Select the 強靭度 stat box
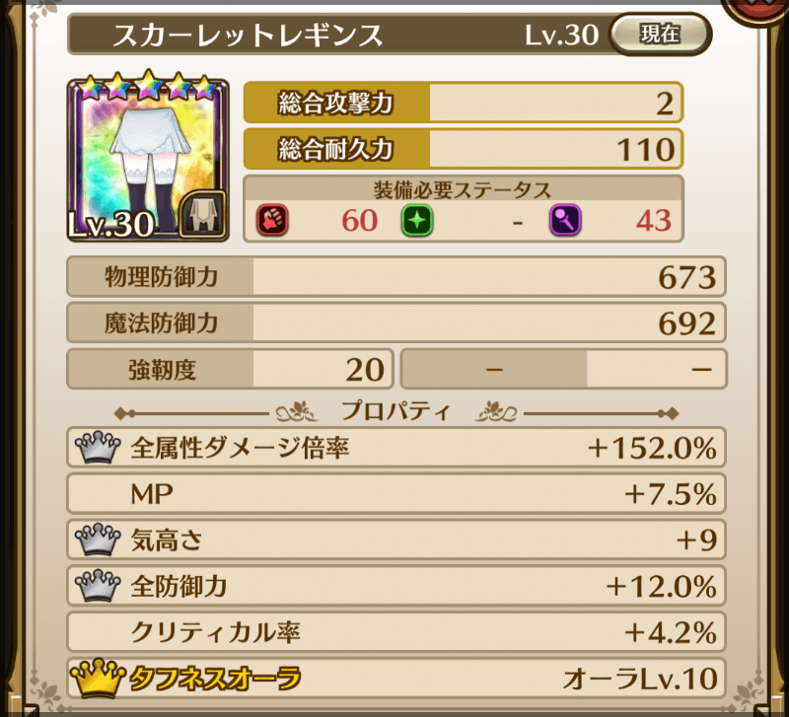 coord(230,369)
